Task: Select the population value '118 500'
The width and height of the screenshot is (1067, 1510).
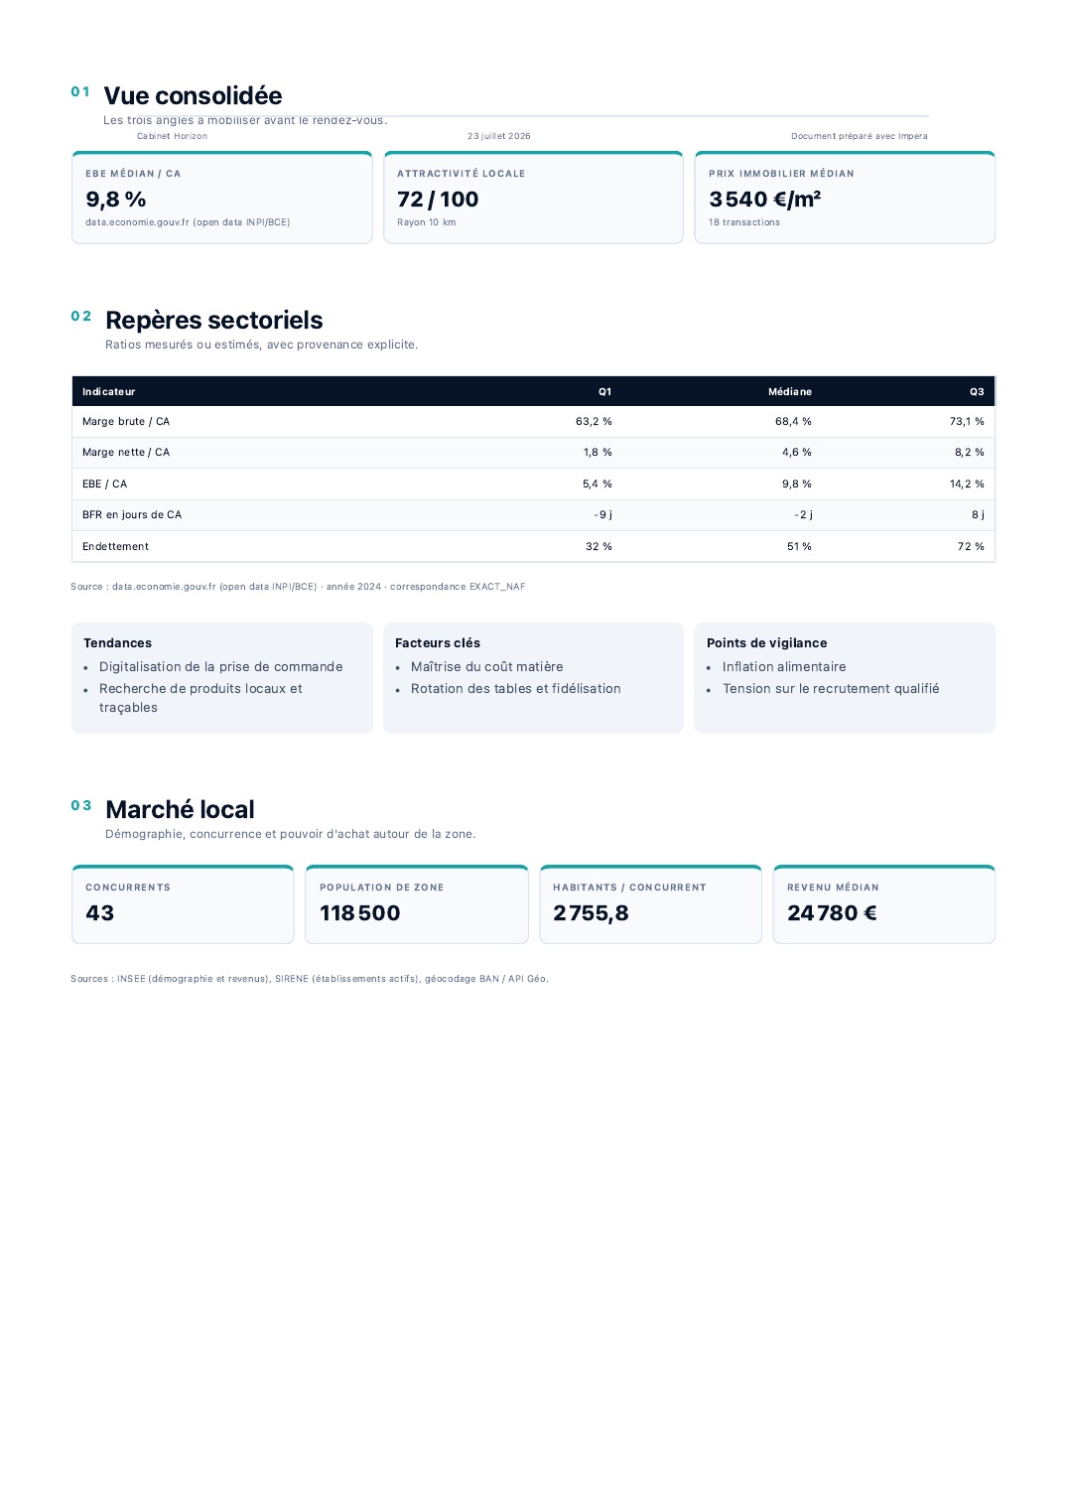Action: tap(359, 913)
